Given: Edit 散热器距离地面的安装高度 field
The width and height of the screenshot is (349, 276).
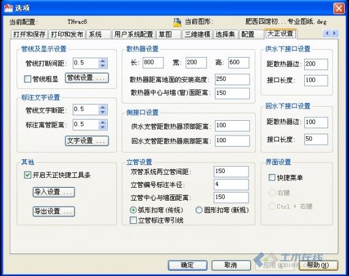Looking at the screenshot, I should click(233, 79).
